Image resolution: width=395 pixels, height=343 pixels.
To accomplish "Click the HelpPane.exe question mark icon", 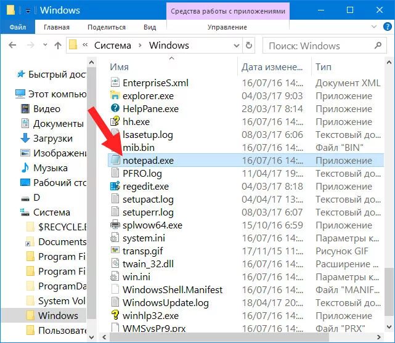I will click(115, 108).
